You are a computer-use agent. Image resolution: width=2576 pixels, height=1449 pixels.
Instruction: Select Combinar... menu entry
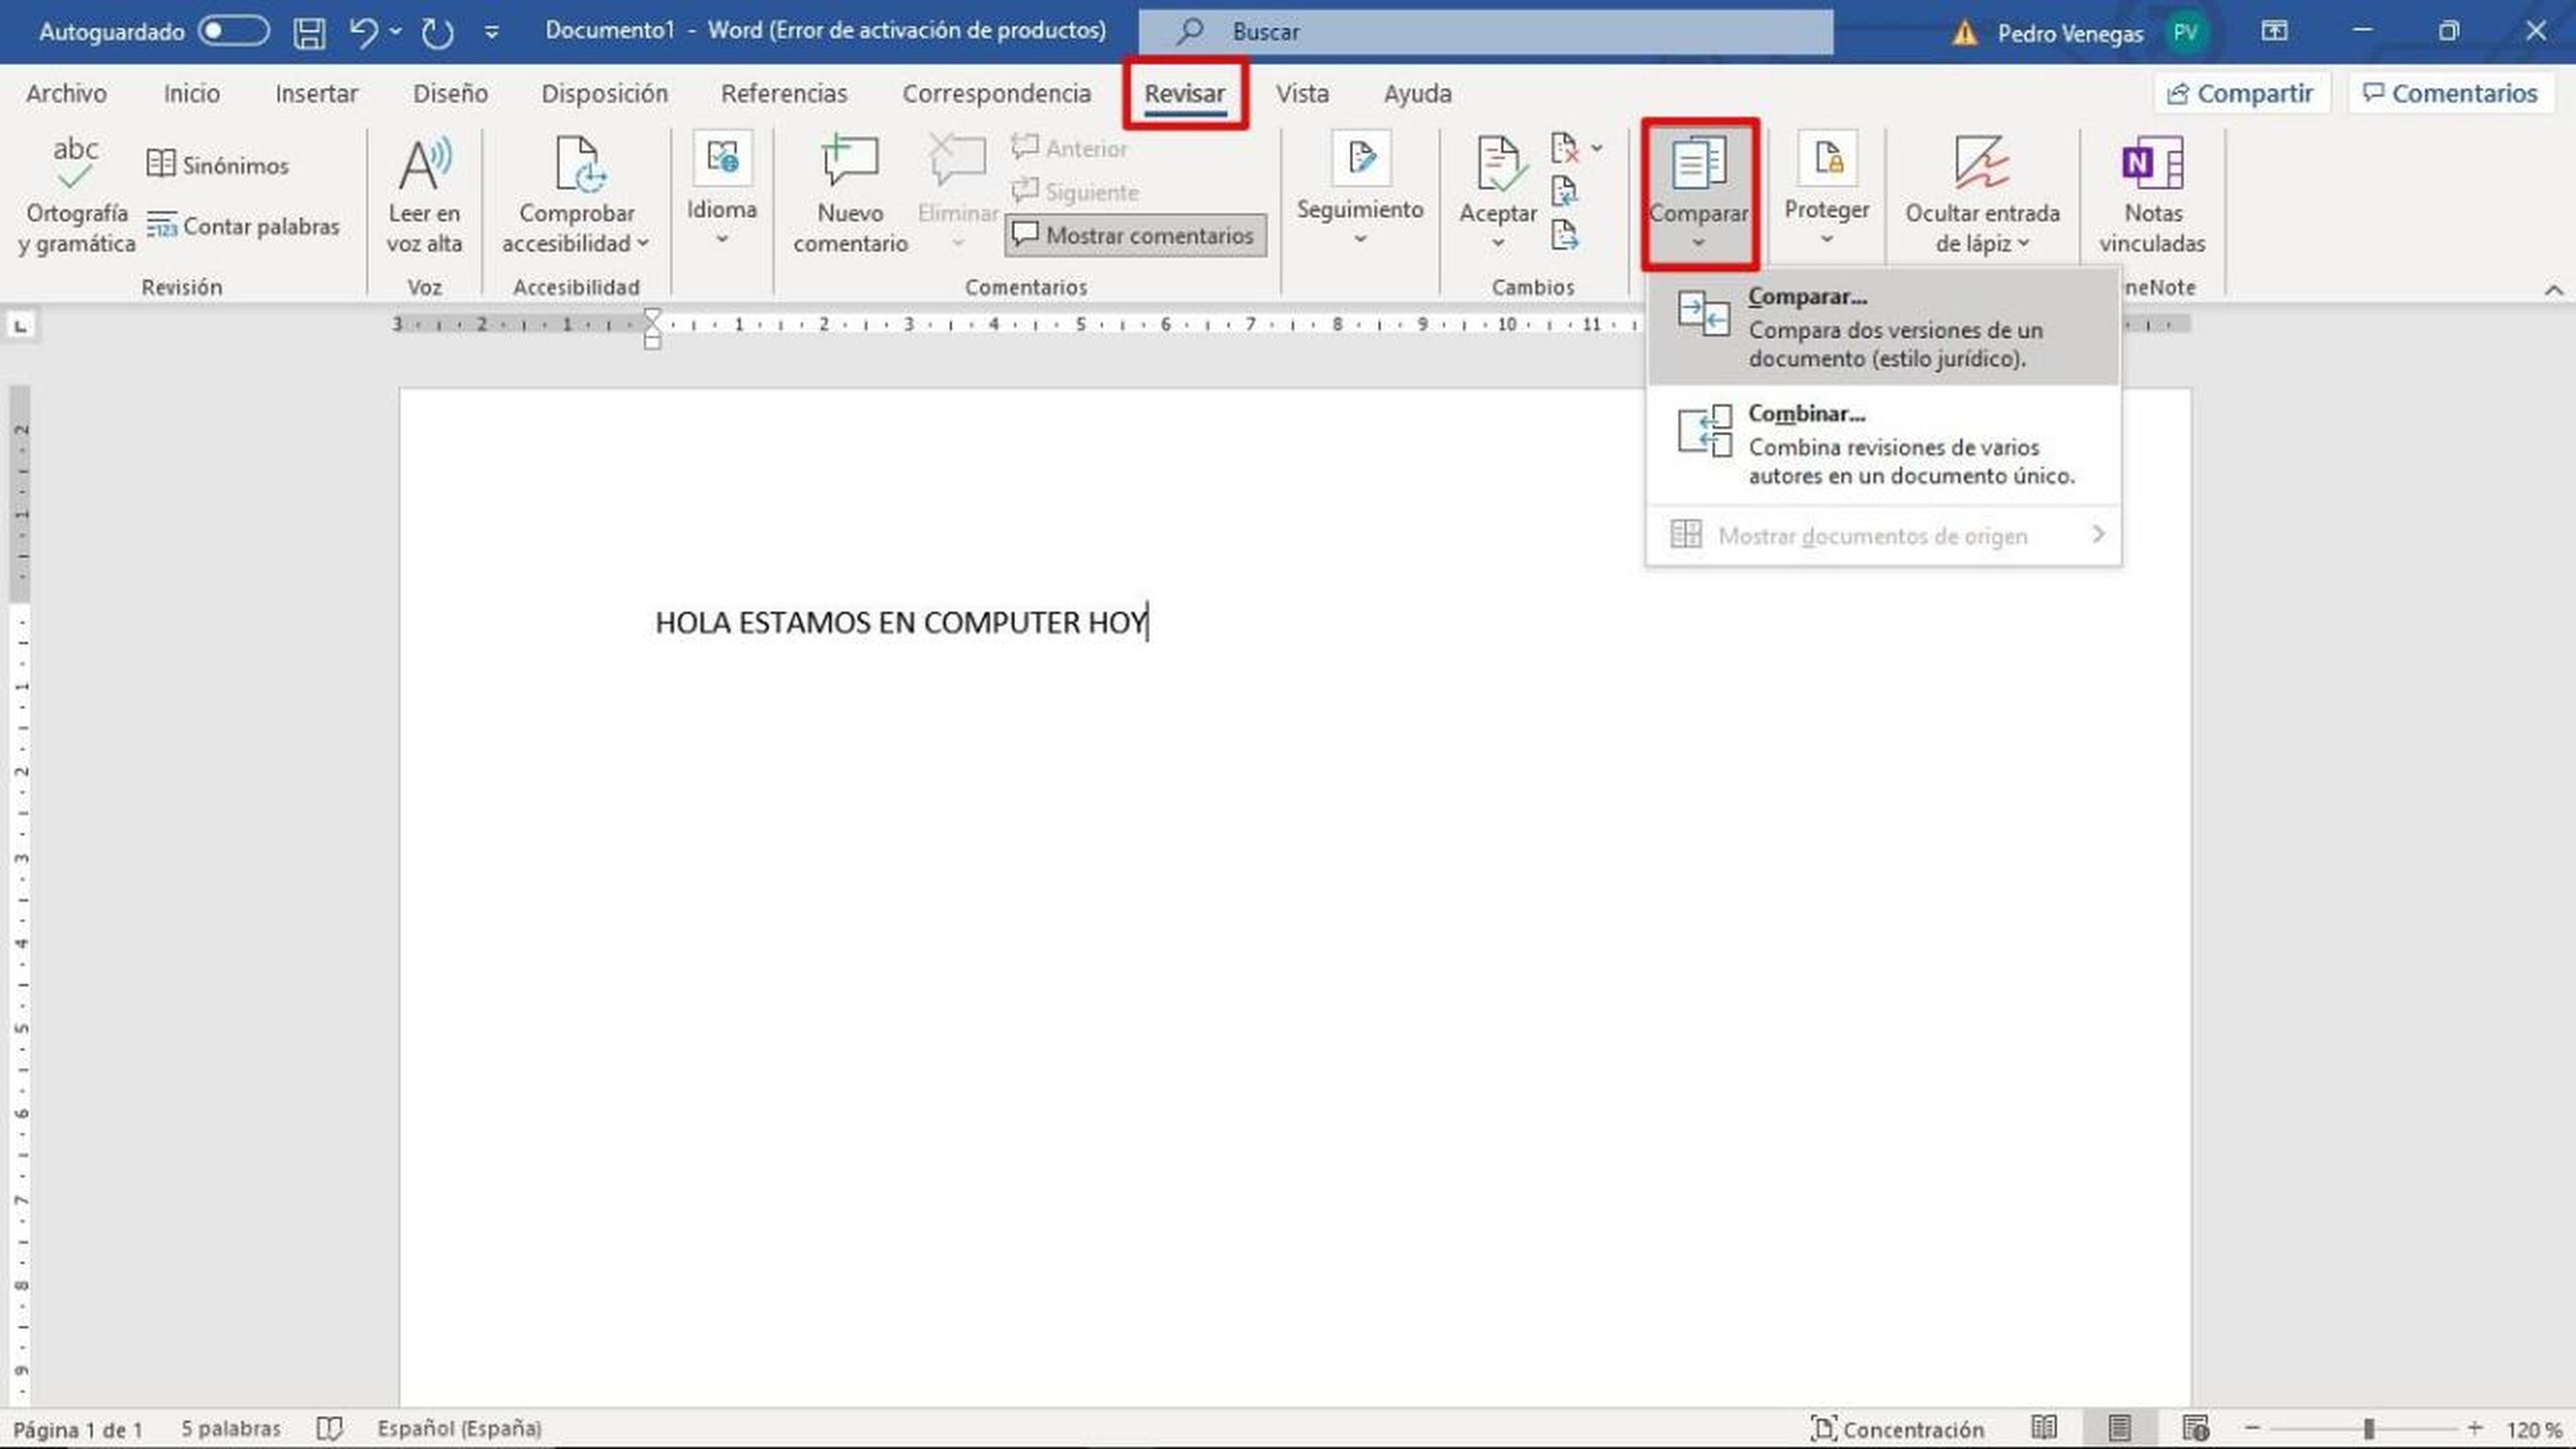[x=1883, y=444]
